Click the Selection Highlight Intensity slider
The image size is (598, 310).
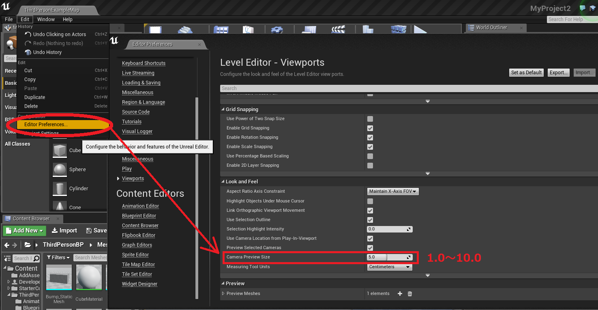(390, 229)
